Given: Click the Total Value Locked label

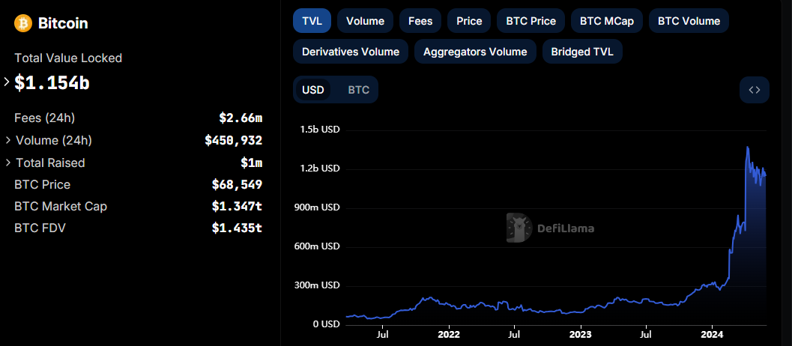Looking at the screenshot, I should pos(68,58).
